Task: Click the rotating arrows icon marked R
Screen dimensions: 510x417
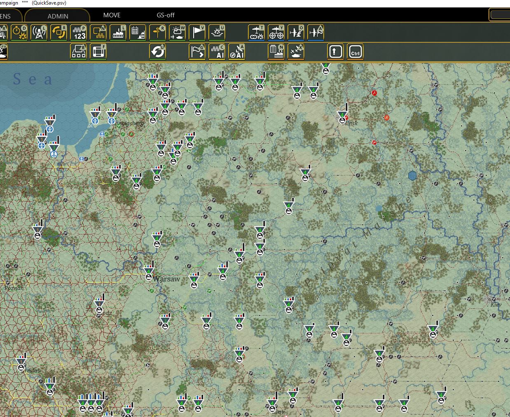Action: pos(59,33)
